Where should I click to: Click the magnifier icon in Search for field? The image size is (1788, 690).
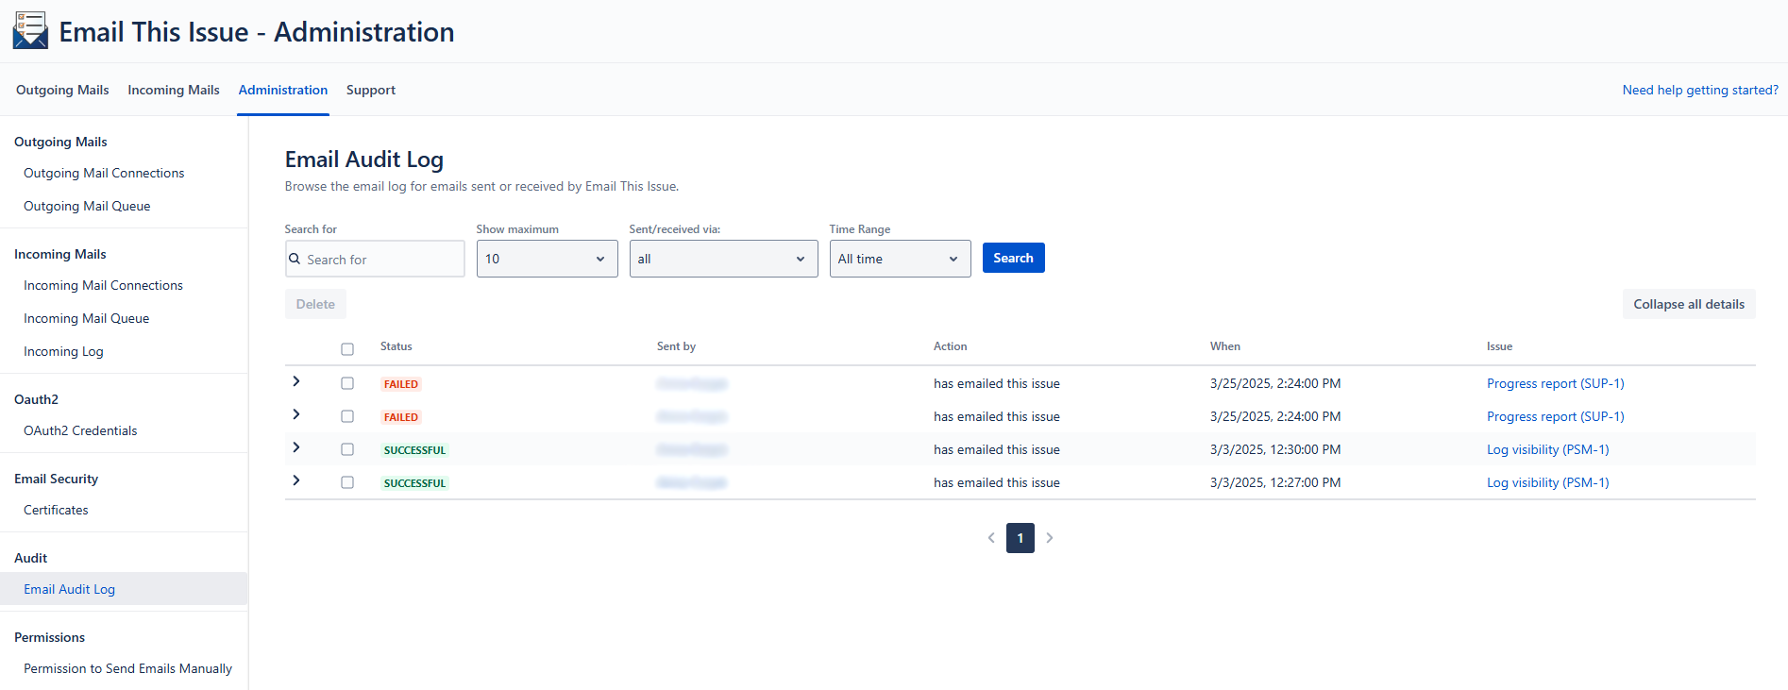click(x=295, y=259)
